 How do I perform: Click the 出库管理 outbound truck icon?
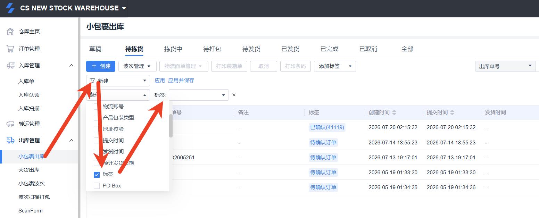pos(10,140)
